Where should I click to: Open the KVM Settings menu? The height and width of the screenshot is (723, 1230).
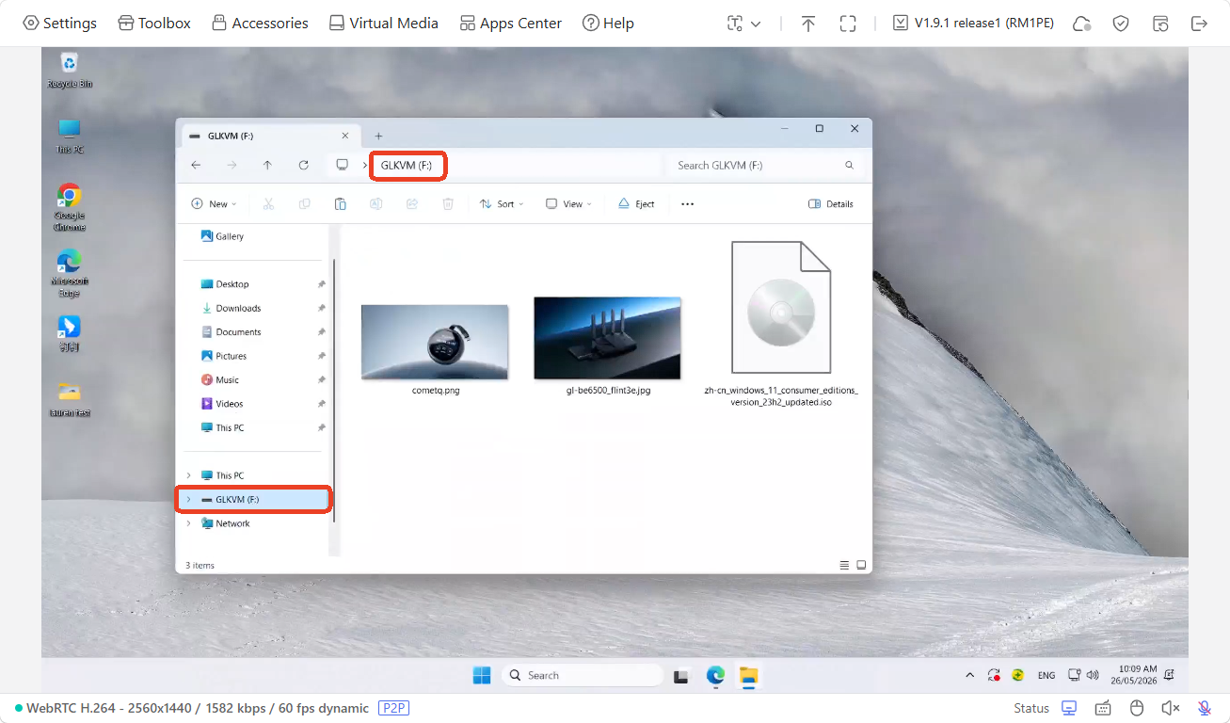pos(59,23)
